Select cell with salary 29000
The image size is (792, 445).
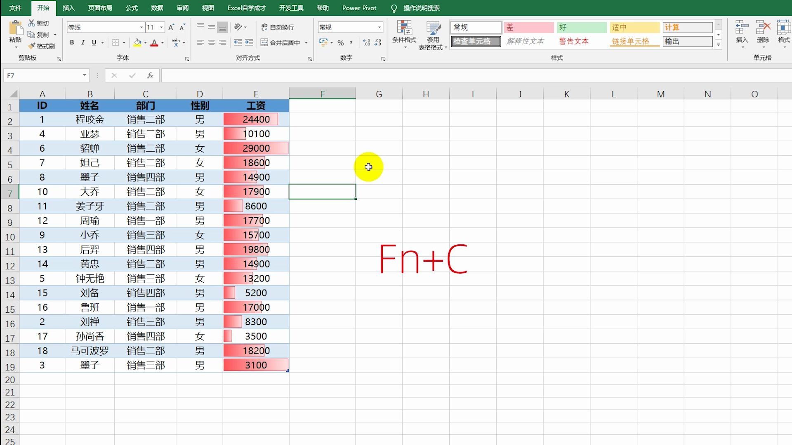(256, 148)
